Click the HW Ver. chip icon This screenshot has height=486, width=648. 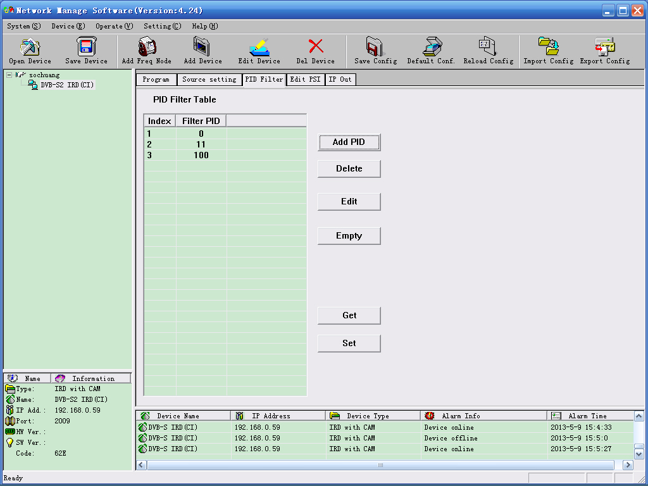click(10, 432)
